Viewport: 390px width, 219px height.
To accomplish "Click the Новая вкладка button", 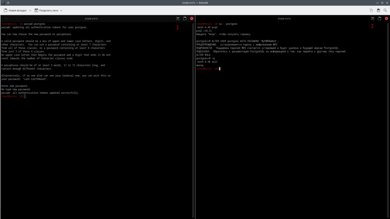I will [x=18, y=10].
